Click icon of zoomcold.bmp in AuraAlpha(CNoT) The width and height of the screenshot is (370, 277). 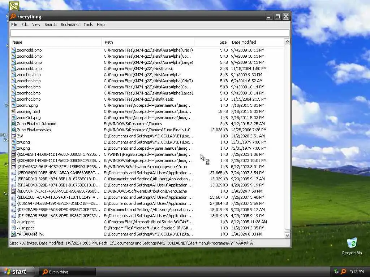pyautogui.click(x=14, y=50)
